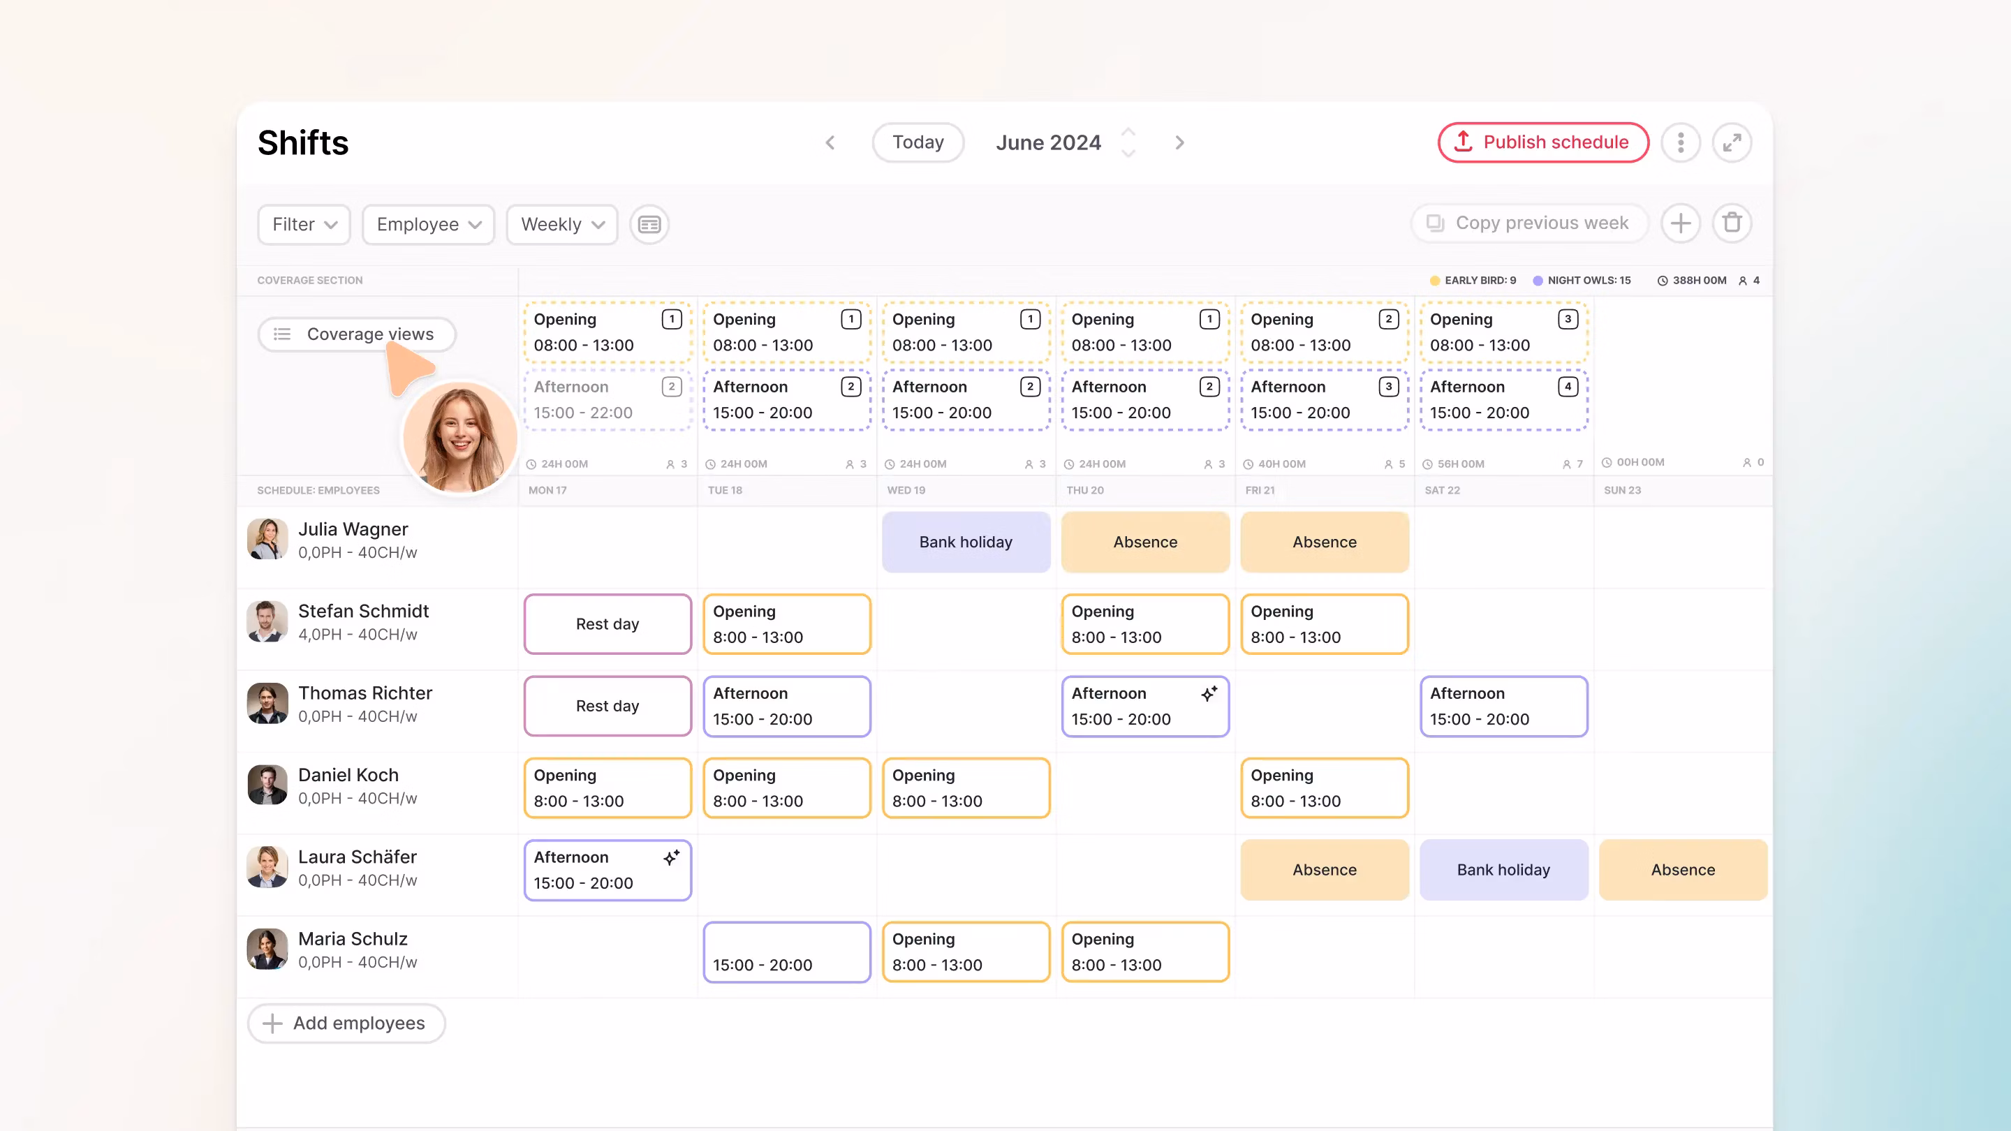Screen dimensions: 2011x1131
Task: Open the three-dot more options menu
Action: point(1680,143)
